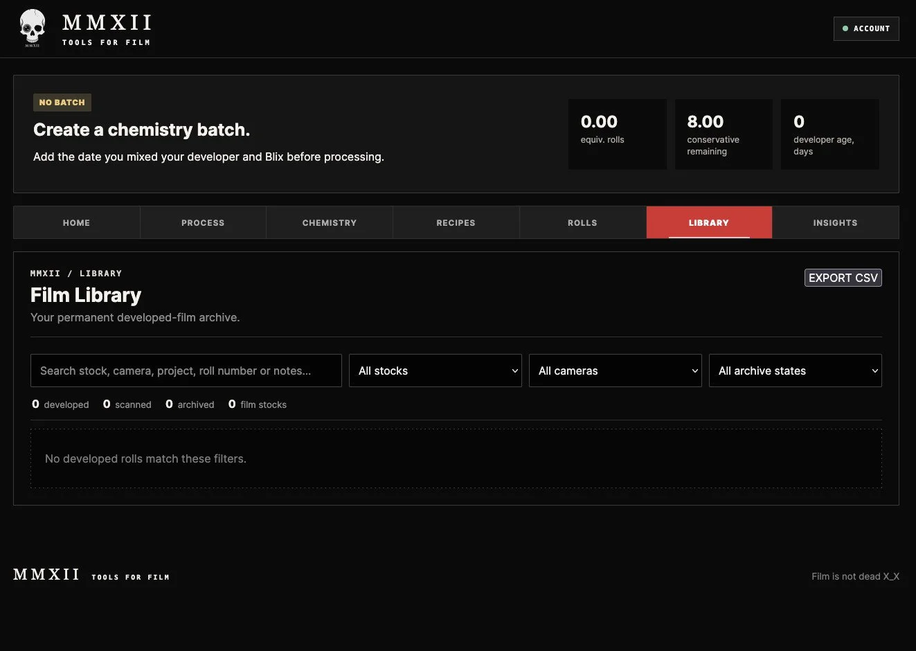Select the Library tab

coord(709,222)
